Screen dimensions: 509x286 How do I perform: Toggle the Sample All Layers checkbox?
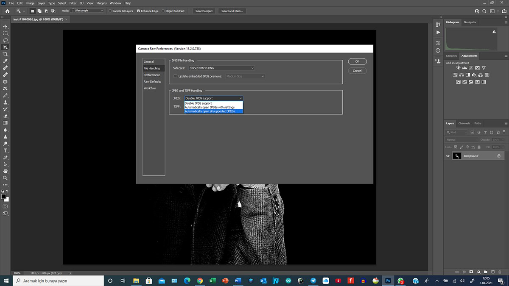coord(111,11)
